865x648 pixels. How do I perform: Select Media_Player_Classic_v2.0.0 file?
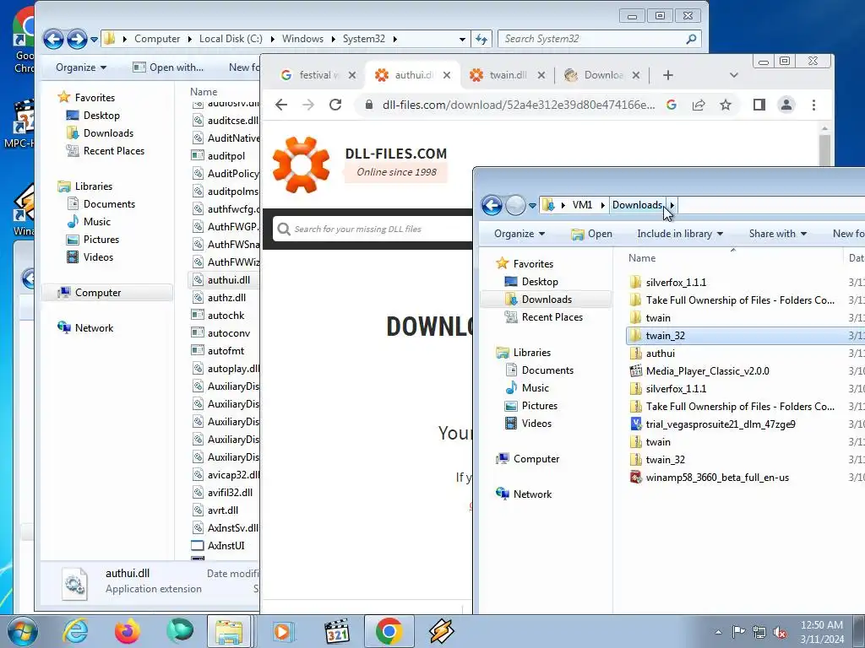[x=707, y=371]
